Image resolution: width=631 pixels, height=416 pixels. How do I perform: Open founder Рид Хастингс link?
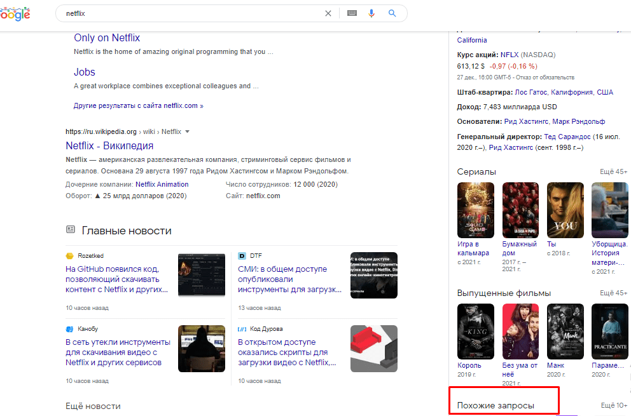click(x=526, y=121)
